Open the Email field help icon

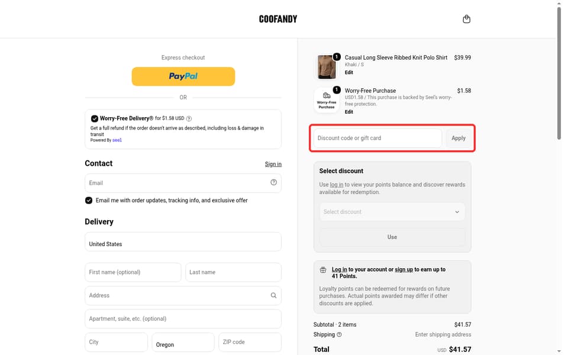273,183
